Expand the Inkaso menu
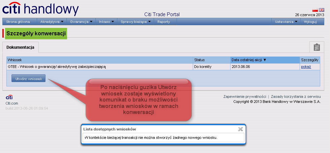Screen dimensions: 330x153 pos(107,22)
